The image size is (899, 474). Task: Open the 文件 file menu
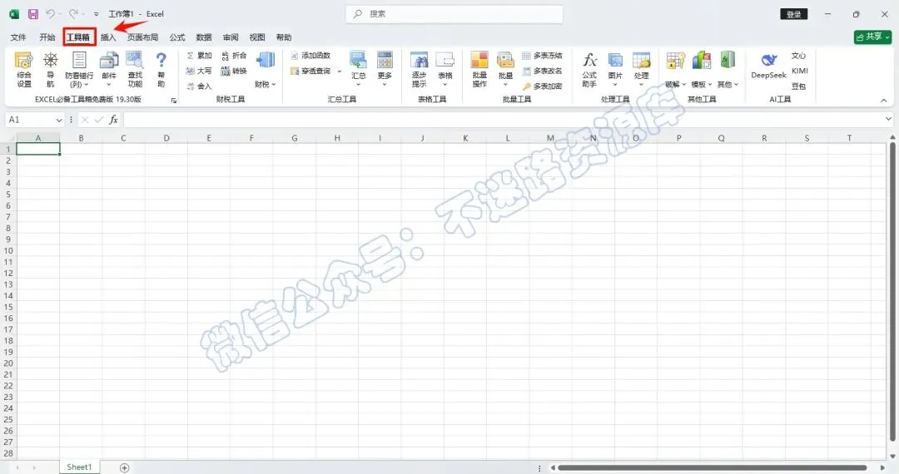click(18, 37)
